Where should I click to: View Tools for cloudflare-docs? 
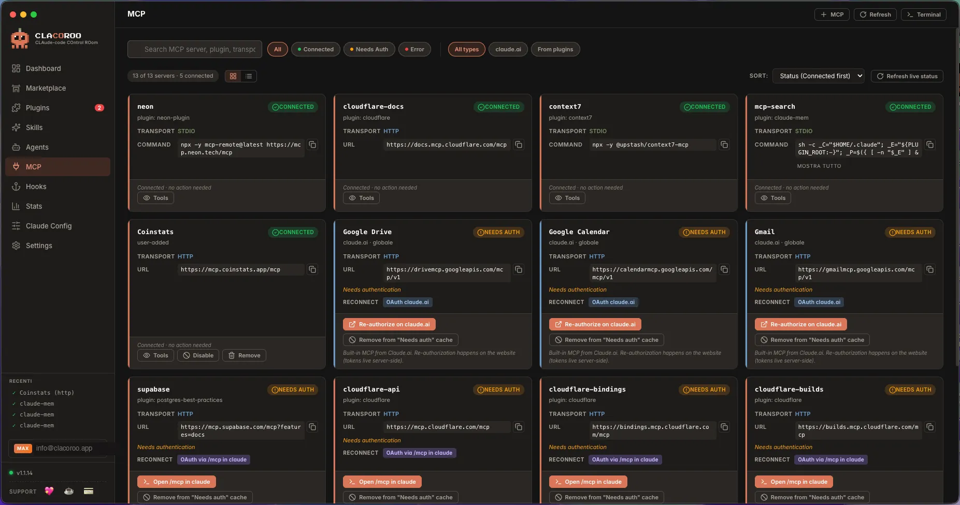pyautogui.click(x=361, y=198)
